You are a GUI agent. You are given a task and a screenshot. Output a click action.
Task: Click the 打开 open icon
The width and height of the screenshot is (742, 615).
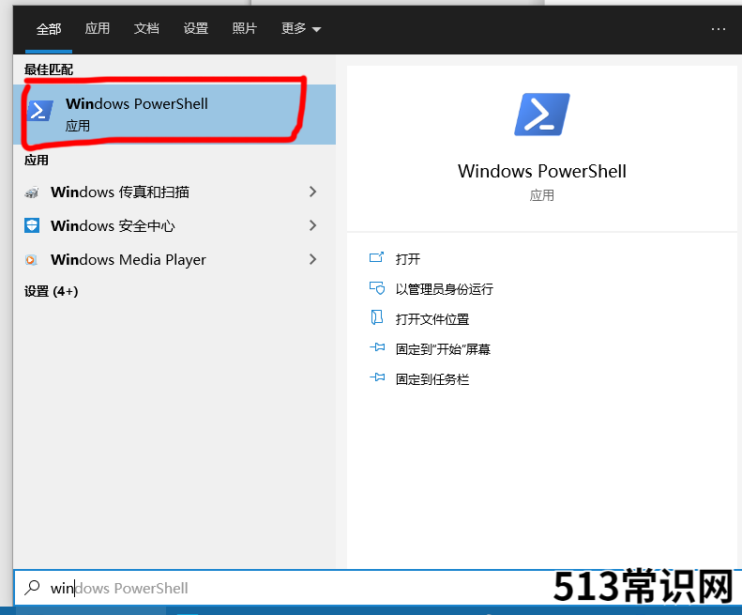(x=377, y=258)
